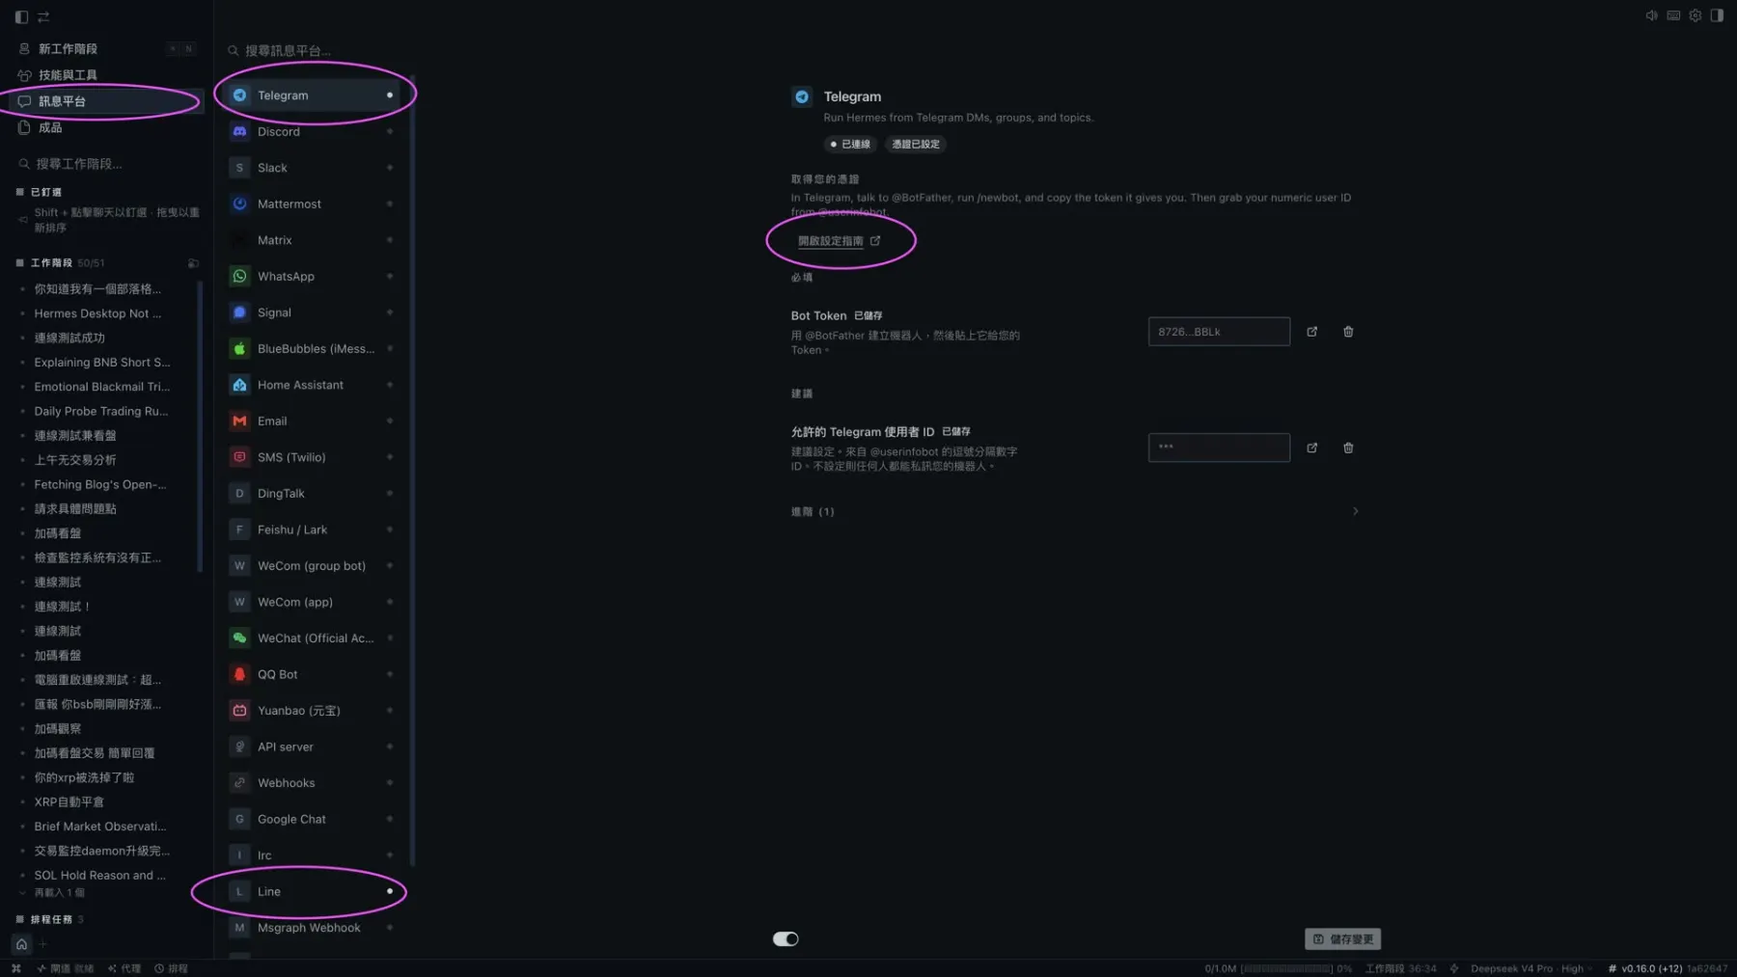Open the sound icon in top-right corner
Screen dimensions: 1737x977
pyautogui.click(x=1652, y=15)
